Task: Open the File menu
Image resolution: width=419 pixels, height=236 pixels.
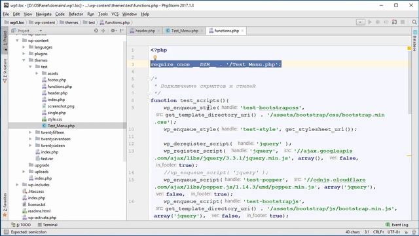Action: click(x=6, y=14)
